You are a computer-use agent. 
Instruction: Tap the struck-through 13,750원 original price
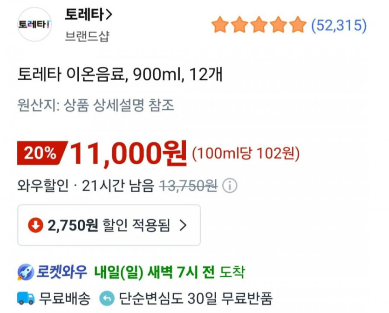188,186
